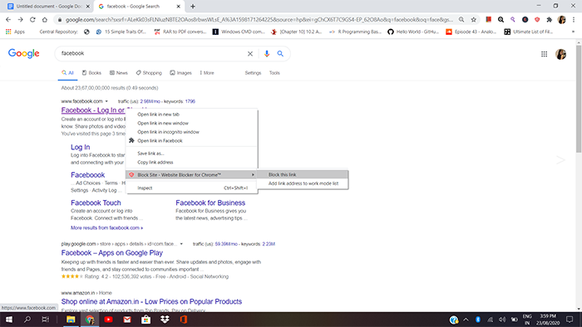
Task: Click the Block Site extension shield icon
Action: [x=537, y=20]
